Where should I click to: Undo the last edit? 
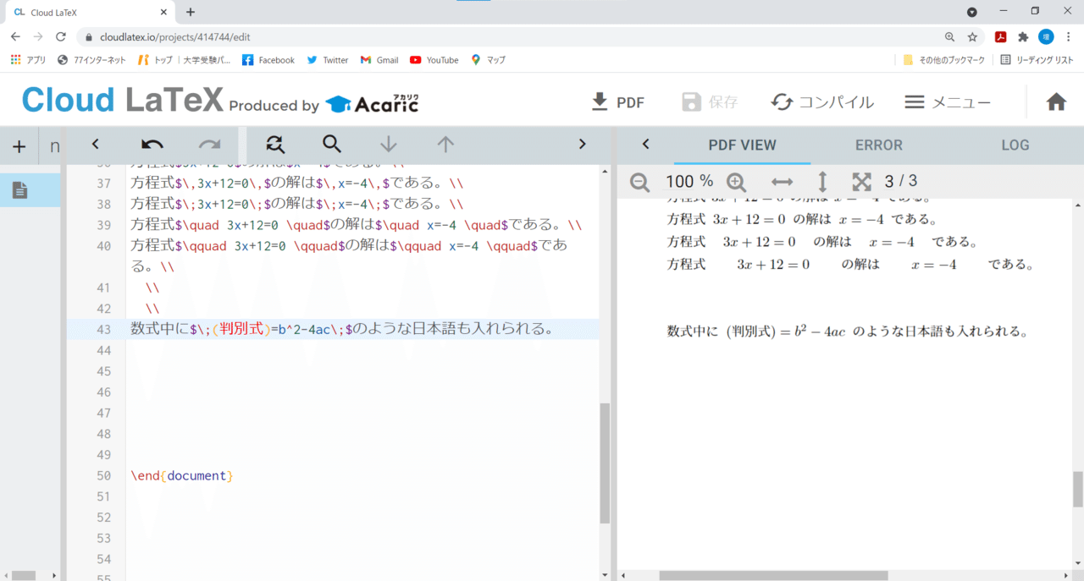[152, 145]
